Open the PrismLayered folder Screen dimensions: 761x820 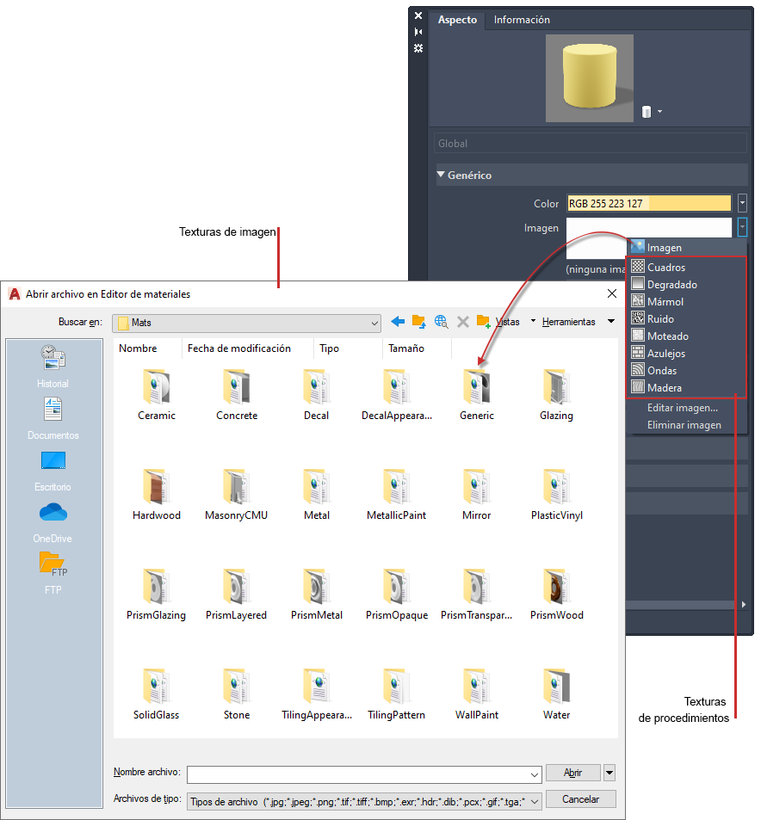(237, 595)
